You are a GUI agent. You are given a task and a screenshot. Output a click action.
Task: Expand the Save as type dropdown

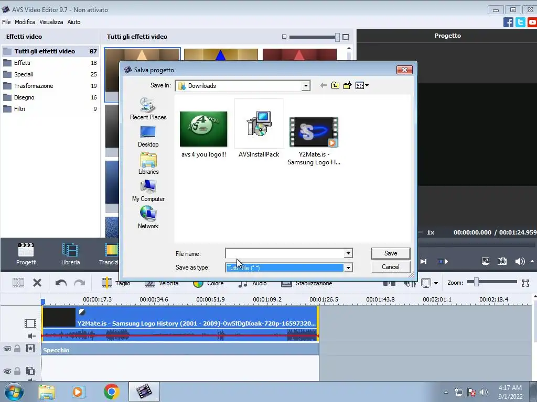point(348,267)
